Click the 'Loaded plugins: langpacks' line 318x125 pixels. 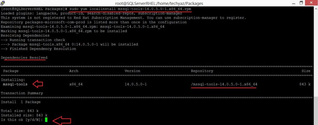pyautogui.click(x=92, y=13)
